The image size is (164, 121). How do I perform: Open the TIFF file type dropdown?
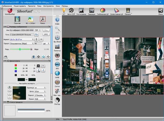[38, 30]
